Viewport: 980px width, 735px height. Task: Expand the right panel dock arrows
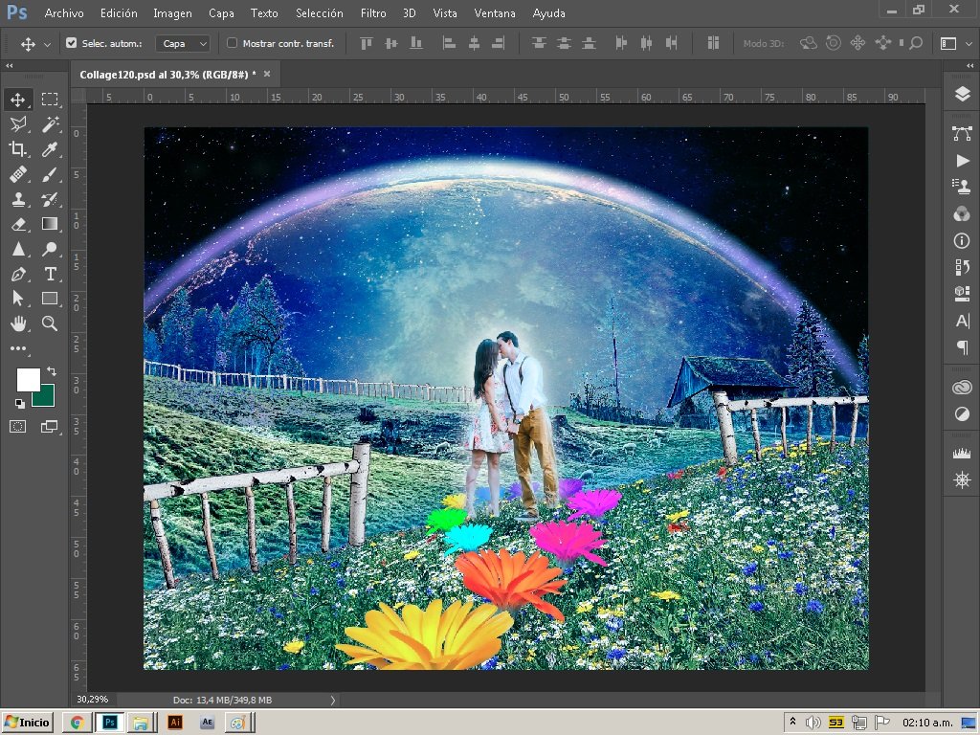pyautogui.click(x=969, y=66)
